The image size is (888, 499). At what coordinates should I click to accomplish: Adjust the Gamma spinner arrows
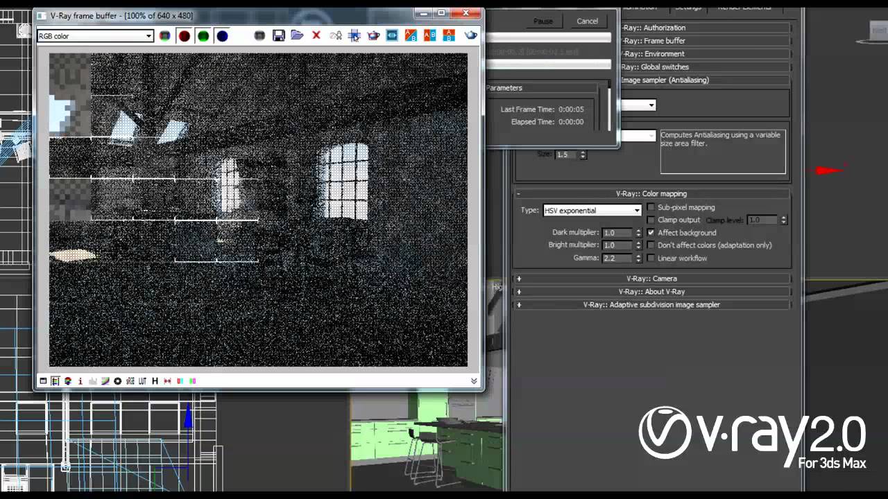click(x=639, y=258)
